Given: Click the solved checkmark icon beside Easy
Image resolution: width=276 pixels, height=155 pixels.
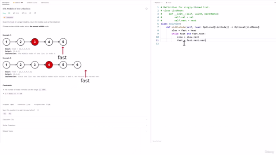Looking at the screenshot, I should coord(9,13).
